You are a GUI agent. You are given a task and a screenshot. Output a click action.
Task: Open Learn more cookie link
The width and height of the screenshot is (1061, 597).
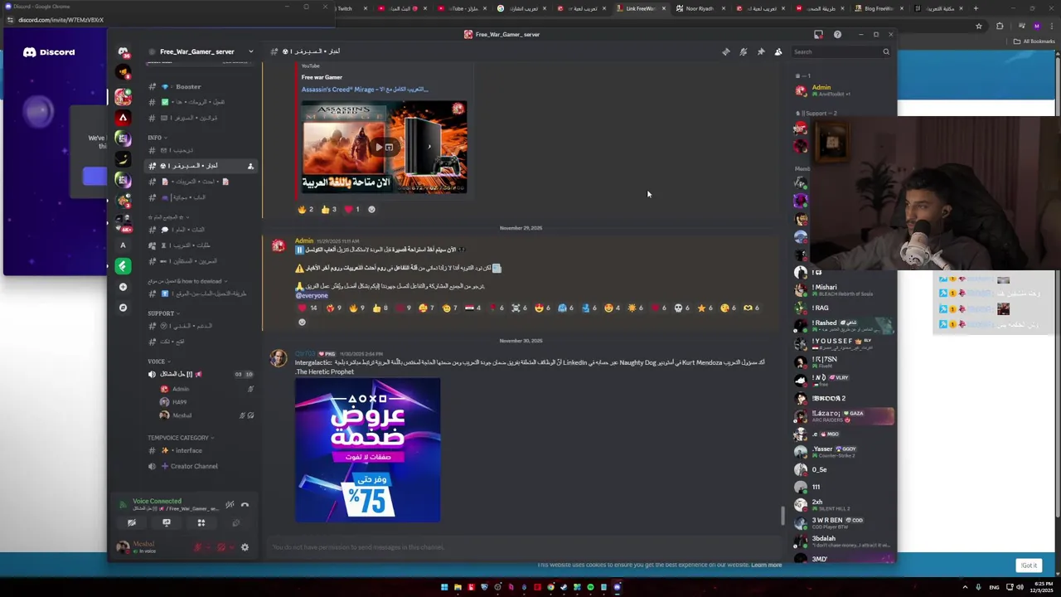tap(766, 565)
